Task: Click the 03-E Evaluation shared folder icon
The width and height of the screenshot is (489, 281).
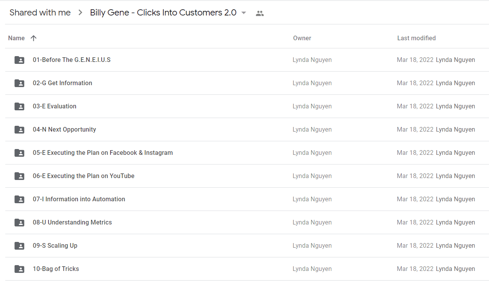Action: (x=19, y=106)
